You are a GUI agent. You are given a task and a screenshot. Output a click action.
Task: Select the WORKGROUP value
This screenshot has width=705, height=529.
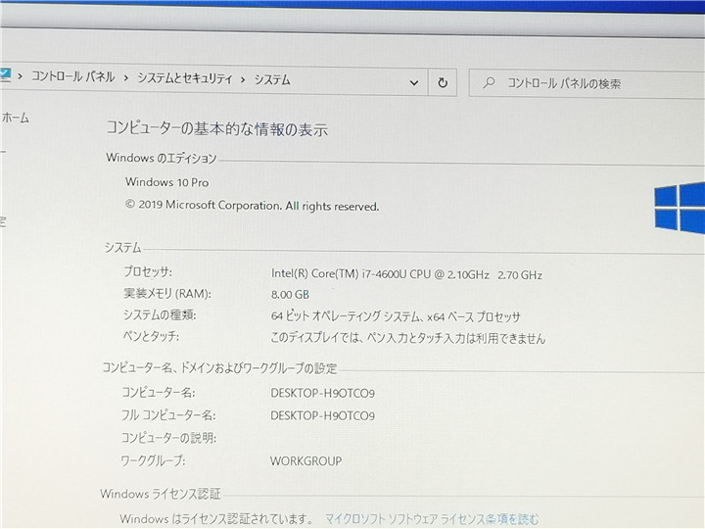pyautogui.click(x=305, y=461)
